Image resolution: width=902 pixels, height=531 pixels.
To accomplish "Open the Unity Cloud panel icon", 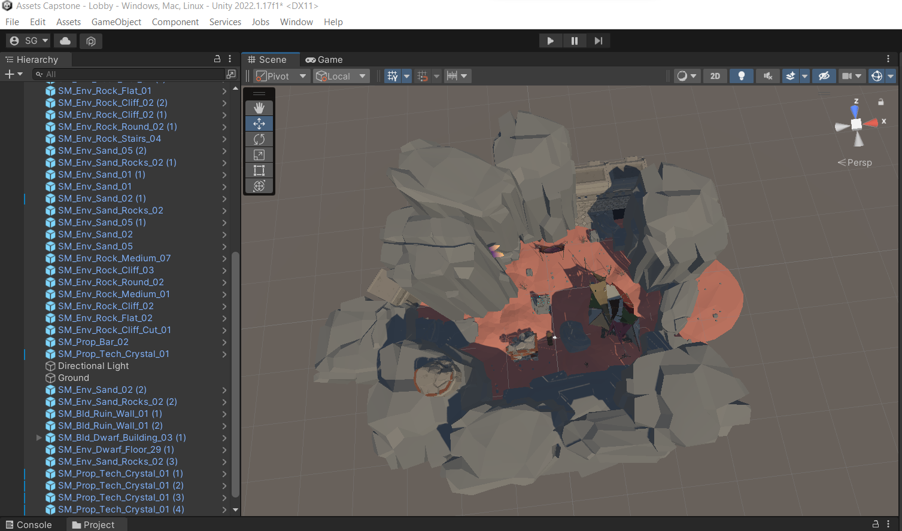I will pyautogui.click(x=65, y=40).
